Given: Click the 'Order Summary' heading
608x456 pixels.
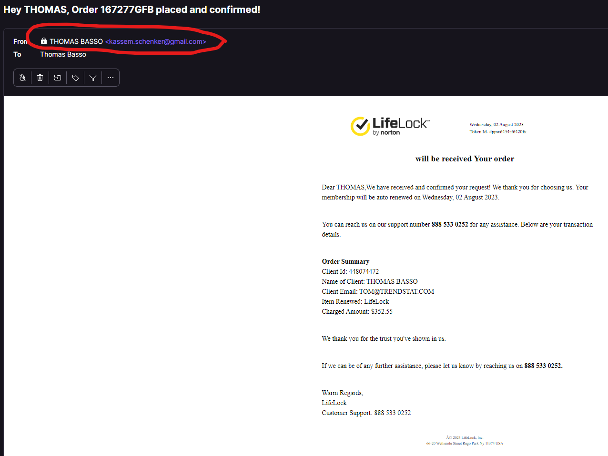Looking at the screenshot, I should (345, 261).
